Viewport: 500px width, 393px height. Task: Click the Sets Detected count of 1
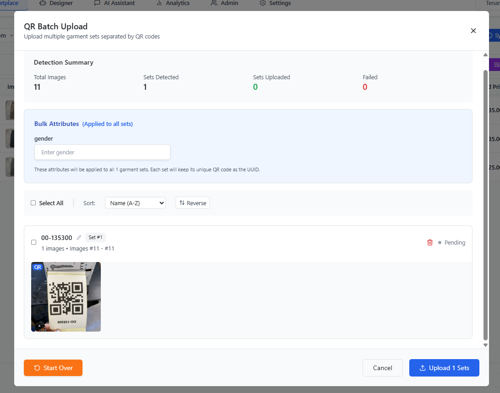pos(145,87)
